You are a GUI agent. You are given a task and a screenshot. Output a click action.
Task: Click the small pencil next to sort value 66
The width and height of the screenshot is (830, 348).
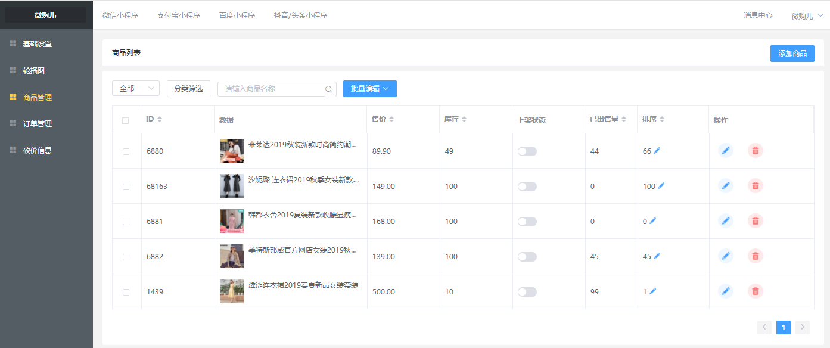[x=657, y=151]
